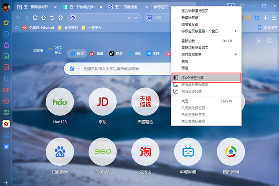
Task: Close the 五一_百度搜索 tab
Action: click(146, 7)
